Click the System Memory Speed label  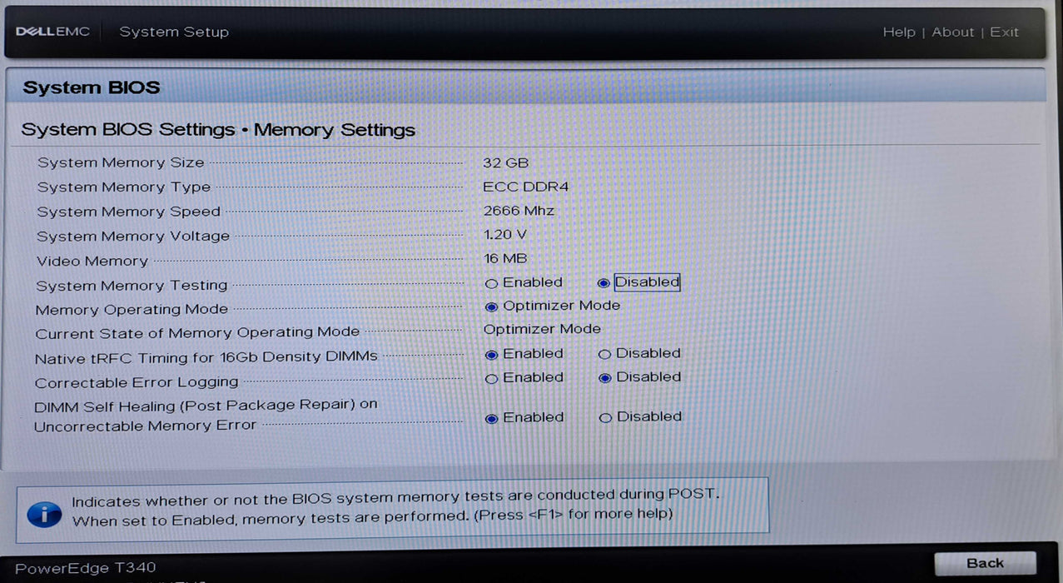pos(129,212)
